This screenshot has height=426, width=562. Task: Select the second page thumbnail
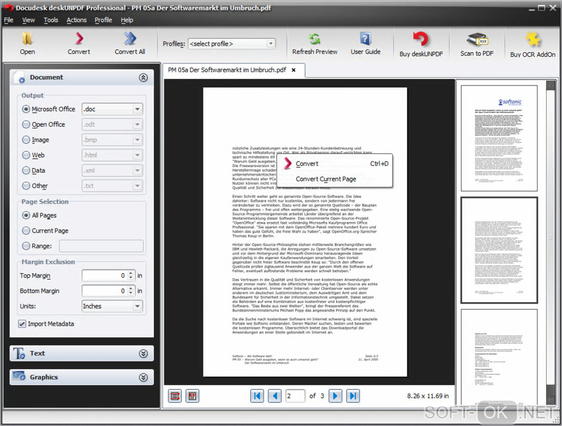(x=499, y=250)
